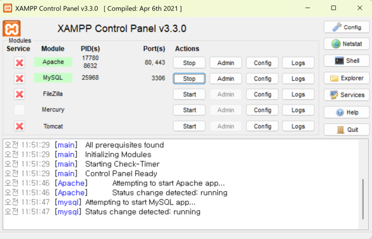Start the Mercury module

tap(189, 110)
